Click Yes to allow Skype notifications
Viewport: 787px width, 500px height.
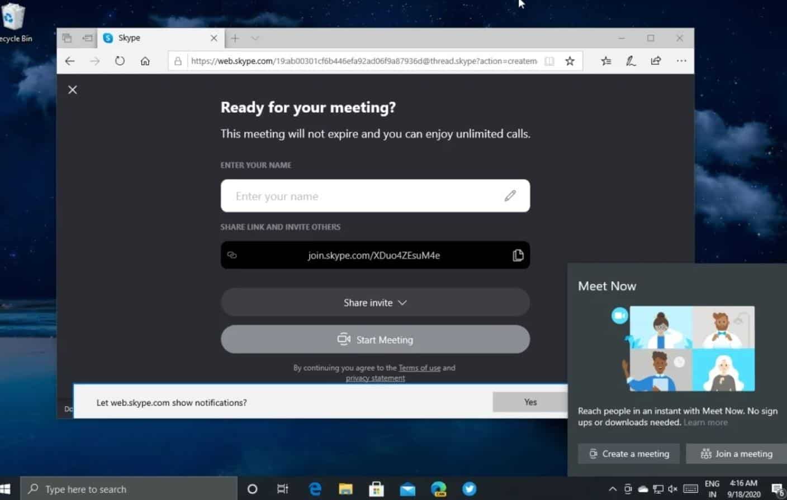(530, 402)
